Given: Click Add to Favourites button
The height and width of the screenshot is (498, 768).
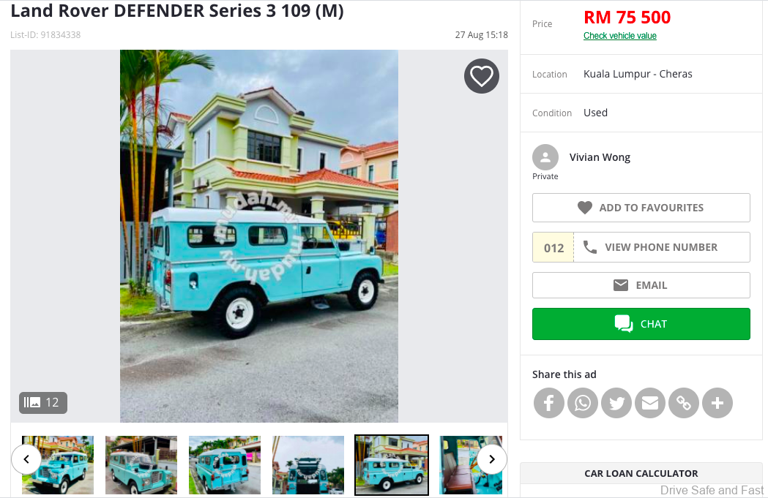Looking at the screenshot, I should click(641, 208).
